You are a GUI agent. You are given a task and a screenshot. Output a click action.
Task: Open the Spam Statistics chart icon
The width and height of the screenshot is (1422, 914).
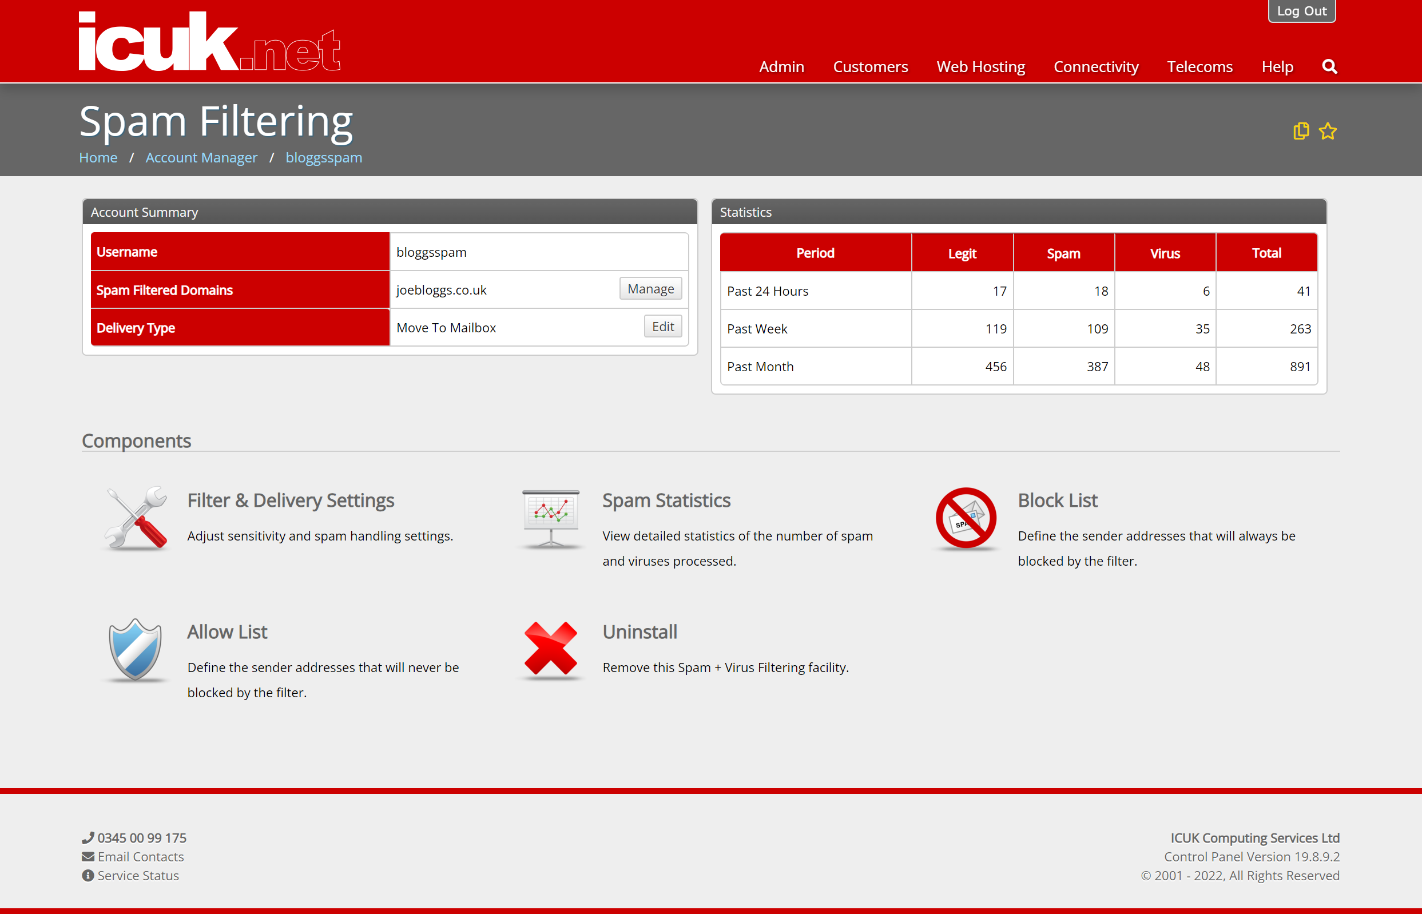551,519
